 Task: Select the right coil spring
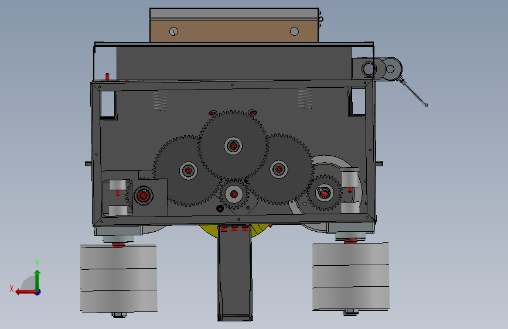point(305,99)
